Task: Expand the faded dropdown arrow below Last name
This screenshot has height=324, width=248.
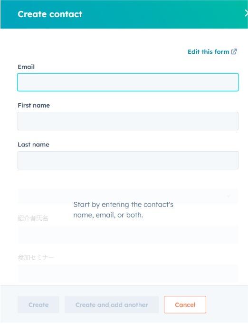Action: 228,196
